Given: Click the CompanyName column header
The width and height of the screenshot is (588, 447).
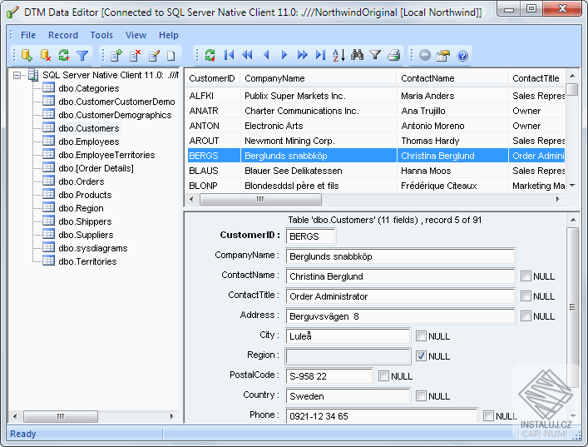Looking at the screenshot, I should click(318, 78).
